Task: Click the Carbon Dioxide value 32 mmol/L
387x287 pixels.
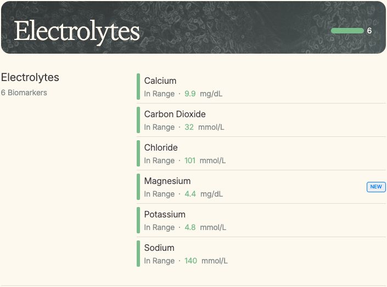Action: [204, 127]
